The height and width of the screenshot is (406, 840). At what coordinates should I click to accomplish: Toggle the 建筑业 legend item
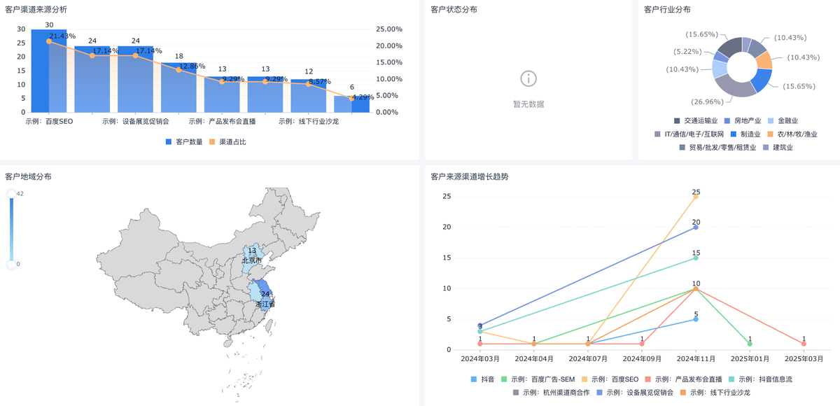point(779,147)
